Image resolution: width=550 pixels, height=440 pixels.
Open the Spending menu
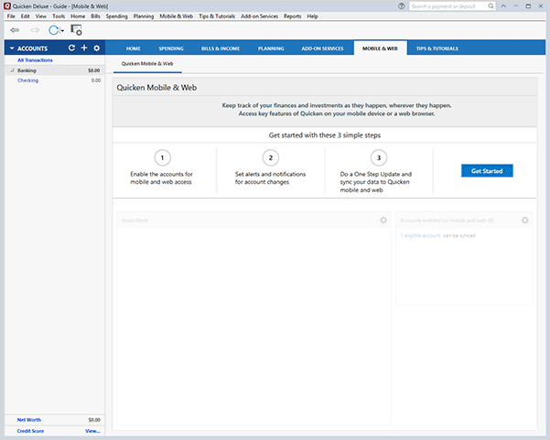pyautogui.click(x=117, y=16)
